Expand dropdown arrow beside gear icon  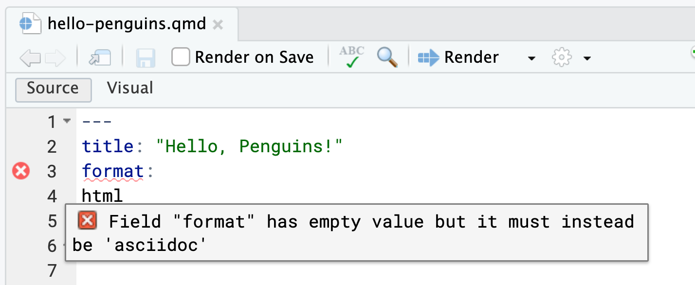tap(587, 58)
